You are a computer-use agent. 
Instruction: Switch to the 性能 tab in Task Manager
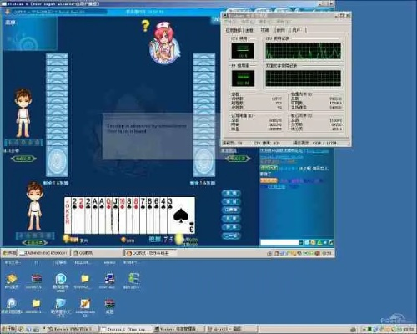click(x=264, y=30)
